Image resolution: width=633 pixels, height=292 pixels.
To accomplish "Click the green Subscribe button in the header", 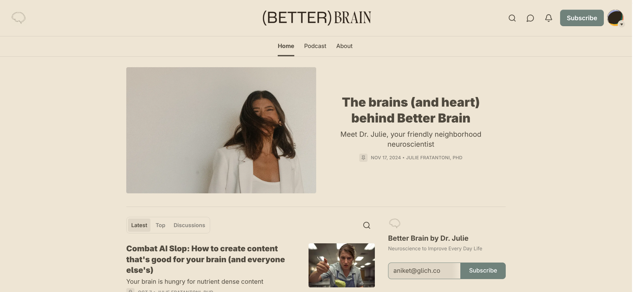I will [x=582, y=18].
